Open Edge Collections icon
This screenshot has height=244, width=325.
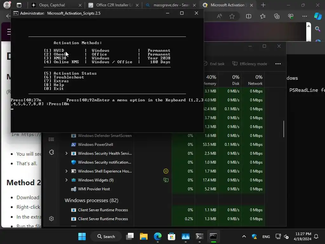[x=277, y=16]
